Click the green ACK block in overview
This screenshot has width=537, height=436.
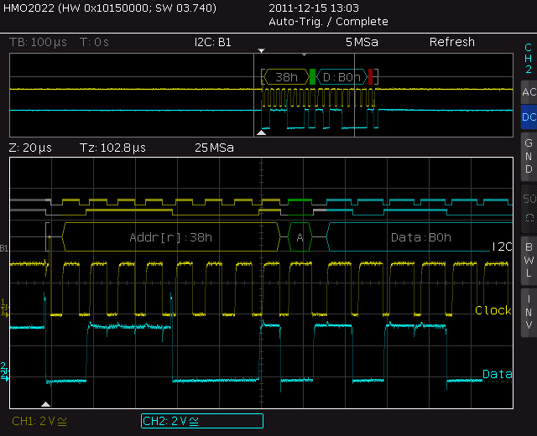tap(312, 76)
